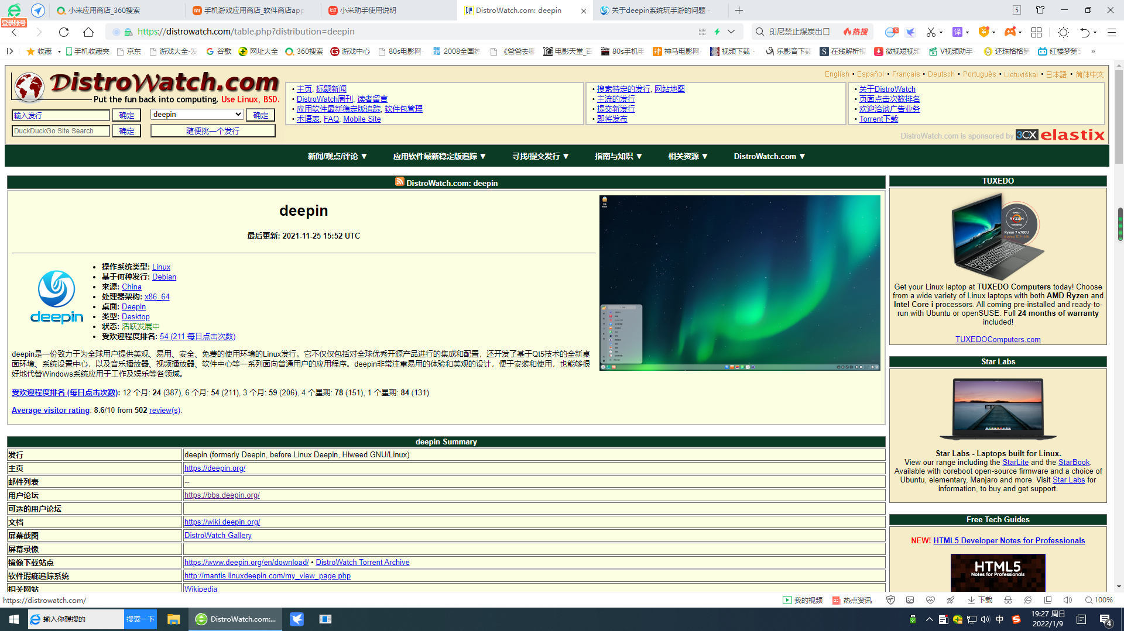Viewport: 1124px width, 631px height.
Task: Switch brightness mode with sun icon
Action: pos(1064,32)
